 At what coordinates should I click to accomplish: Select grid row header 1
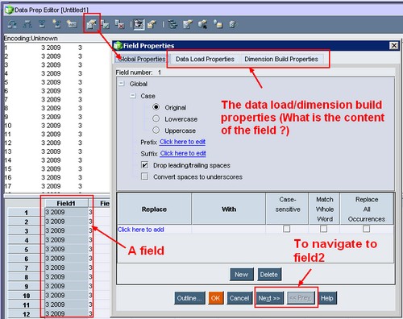26,213
